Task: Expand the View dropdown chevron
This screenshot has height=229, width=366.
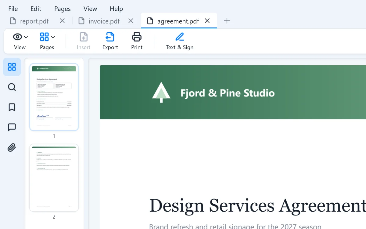Action: pyautogui.click(x=26, y=37)
